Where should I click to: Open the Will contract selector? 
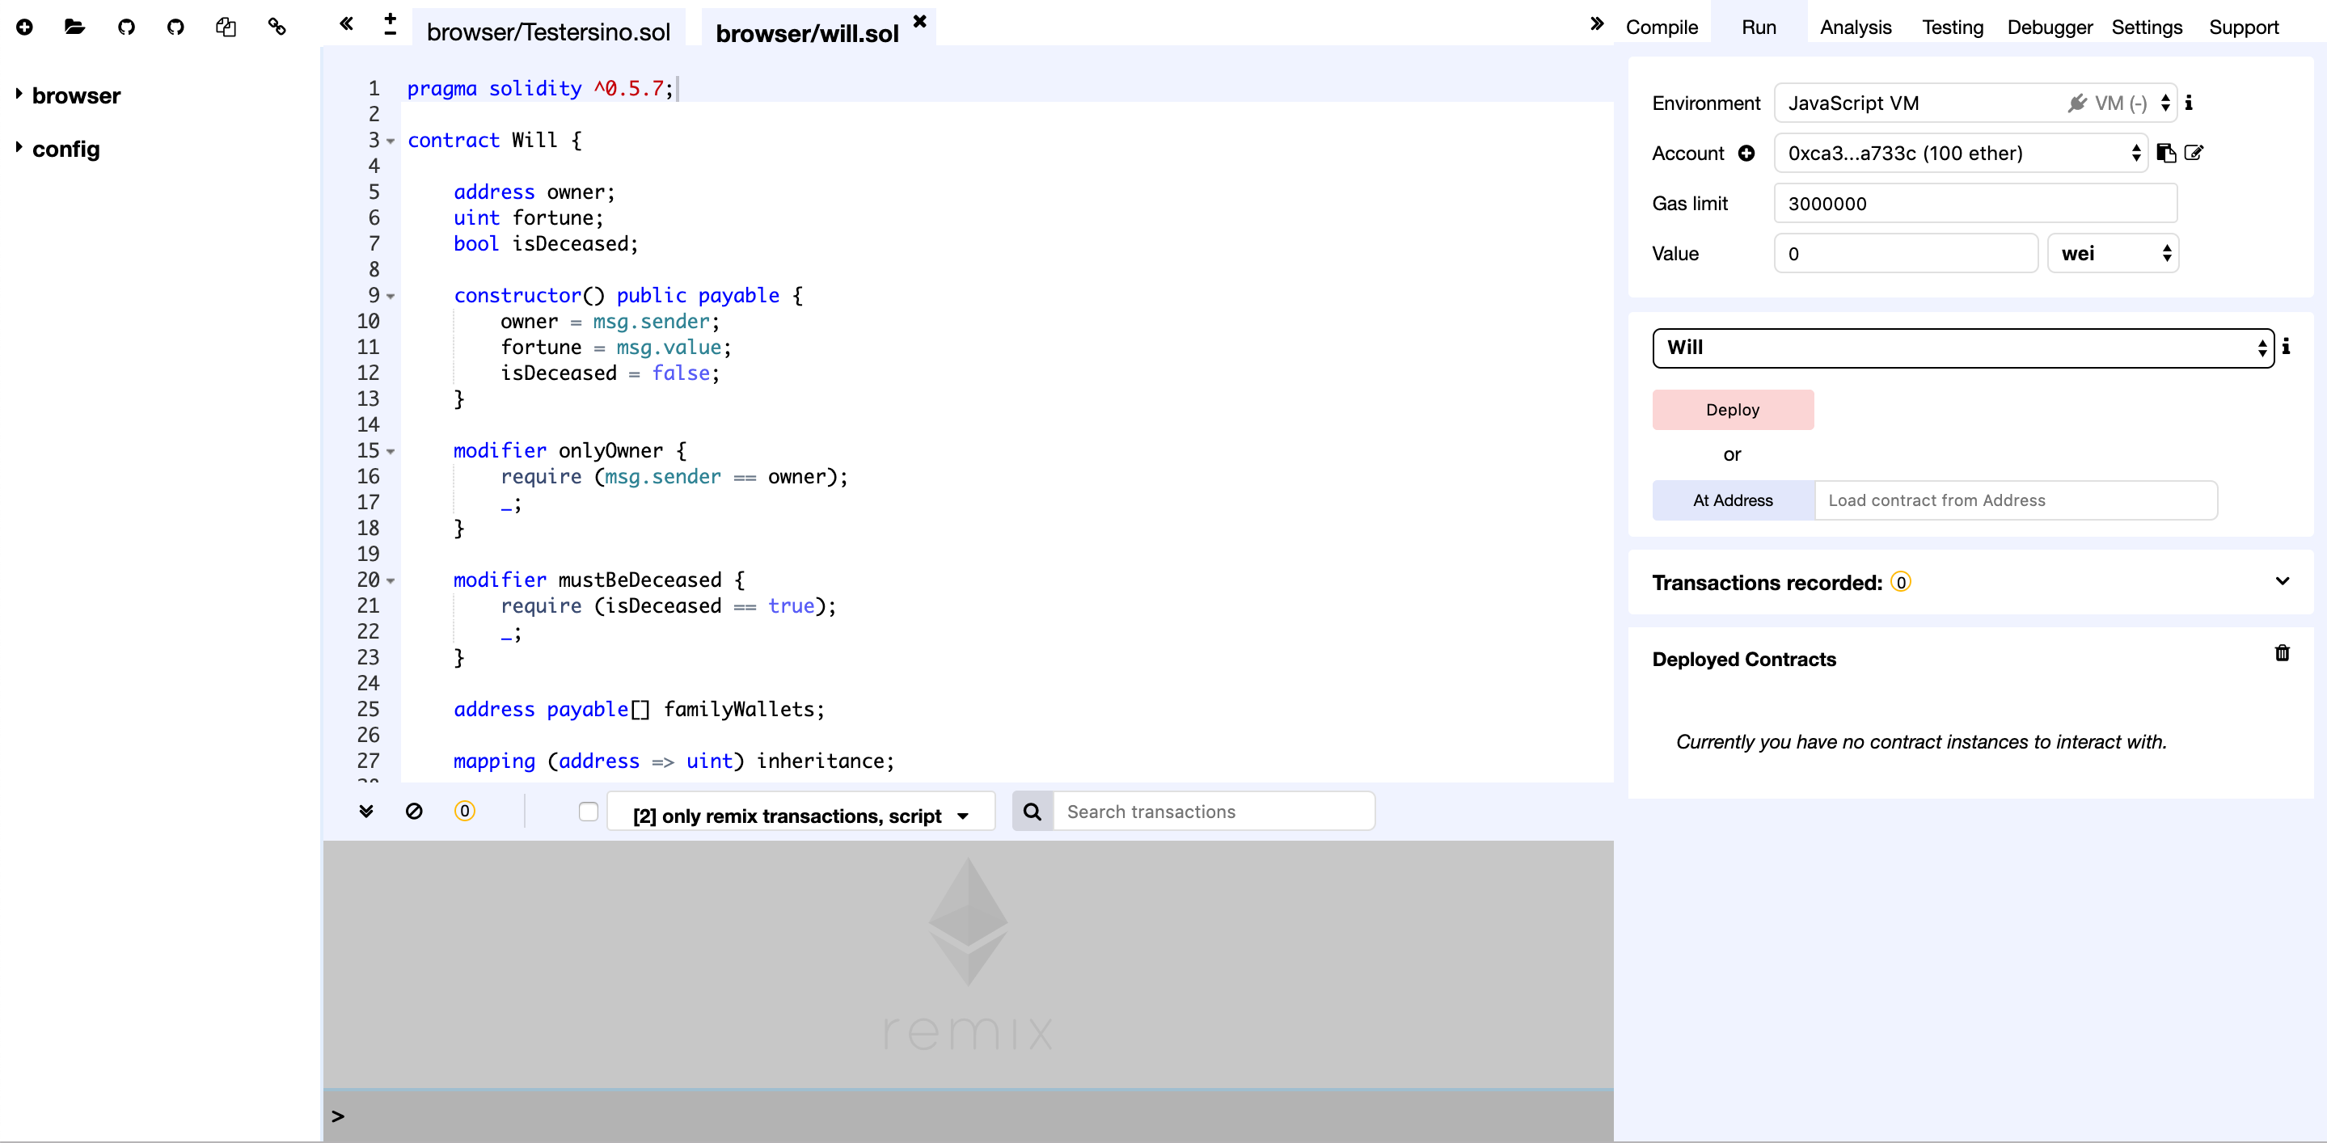(1963, 348)
